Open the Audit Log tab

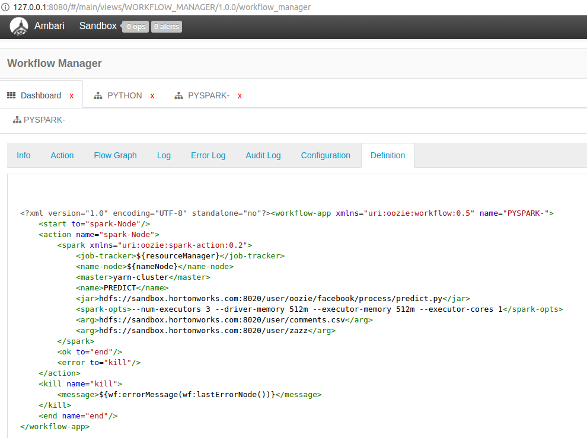(263, 155)
